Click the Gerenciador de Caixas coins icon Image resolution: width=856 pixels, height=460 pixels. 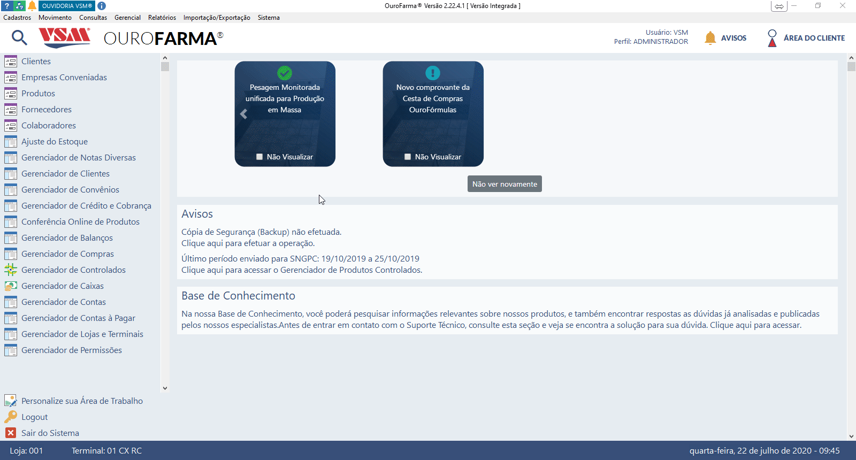tap(11, 286)
